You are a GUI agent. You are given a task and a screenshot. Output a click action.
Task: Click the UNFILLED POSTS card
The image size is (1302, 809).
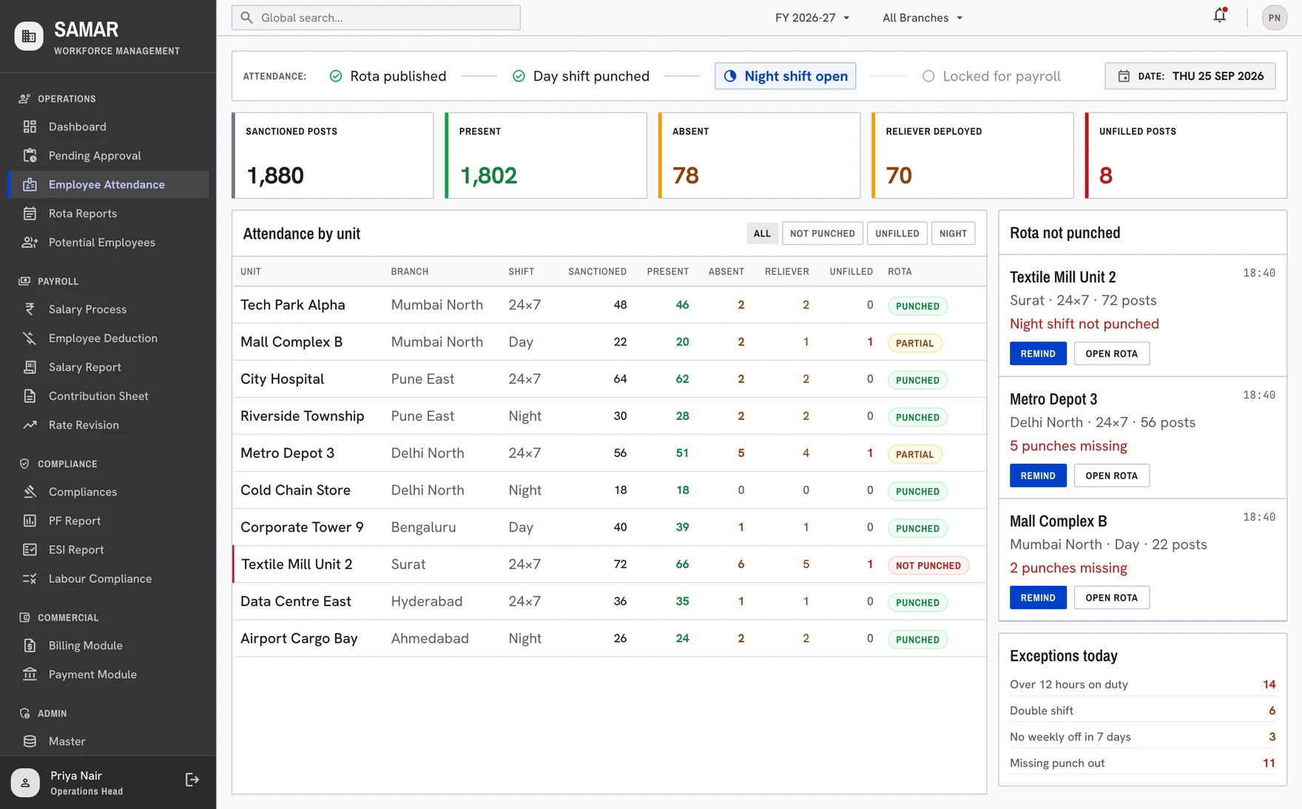pos(1186,155)
